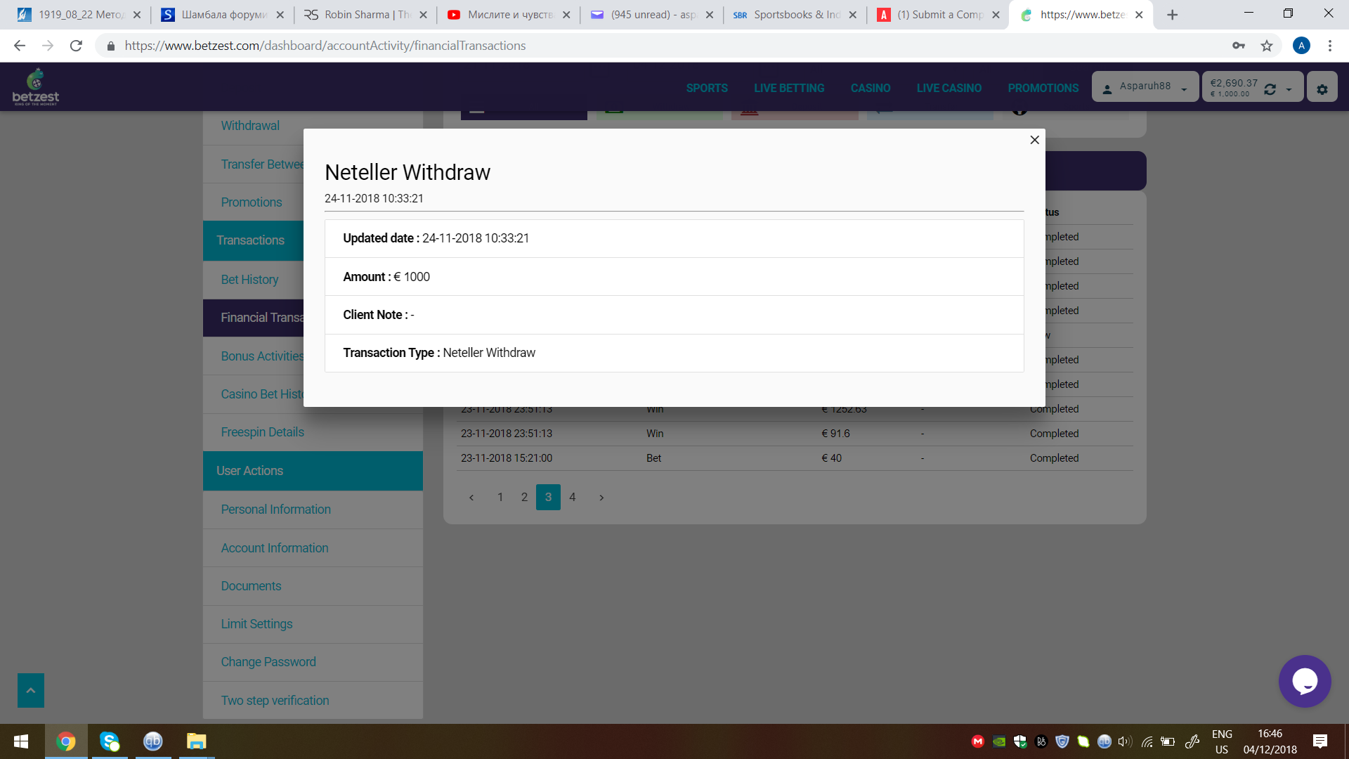
Task: Open the settings gear in the header
Action: point(1322,89)
